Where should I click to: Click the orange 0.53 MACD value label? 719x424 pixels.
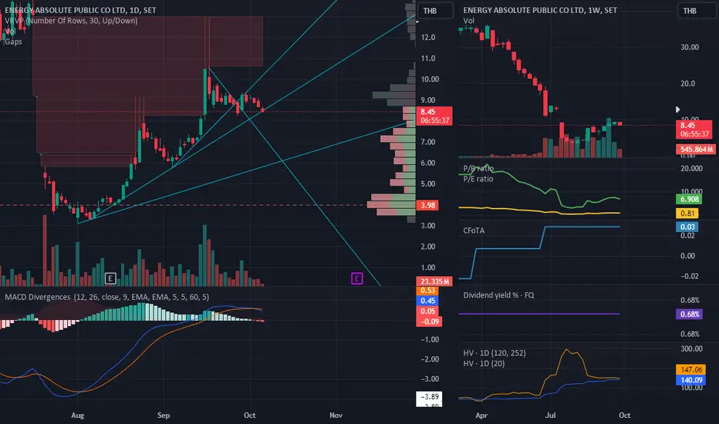pyautogui.click(x=427, y=291)
